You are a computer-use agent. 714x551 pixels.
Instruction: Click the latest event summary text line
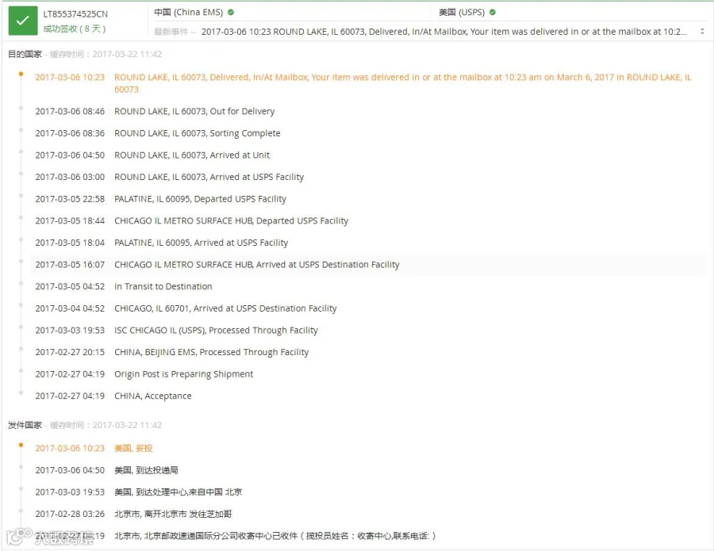tap(444, 32)
